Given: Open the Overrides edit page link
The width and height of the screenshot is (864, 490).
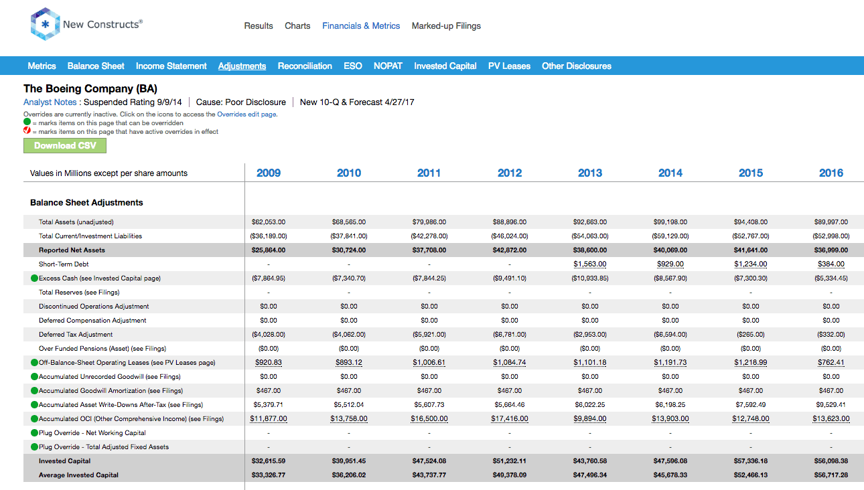Looking at the screenshot, I should 246,114.
